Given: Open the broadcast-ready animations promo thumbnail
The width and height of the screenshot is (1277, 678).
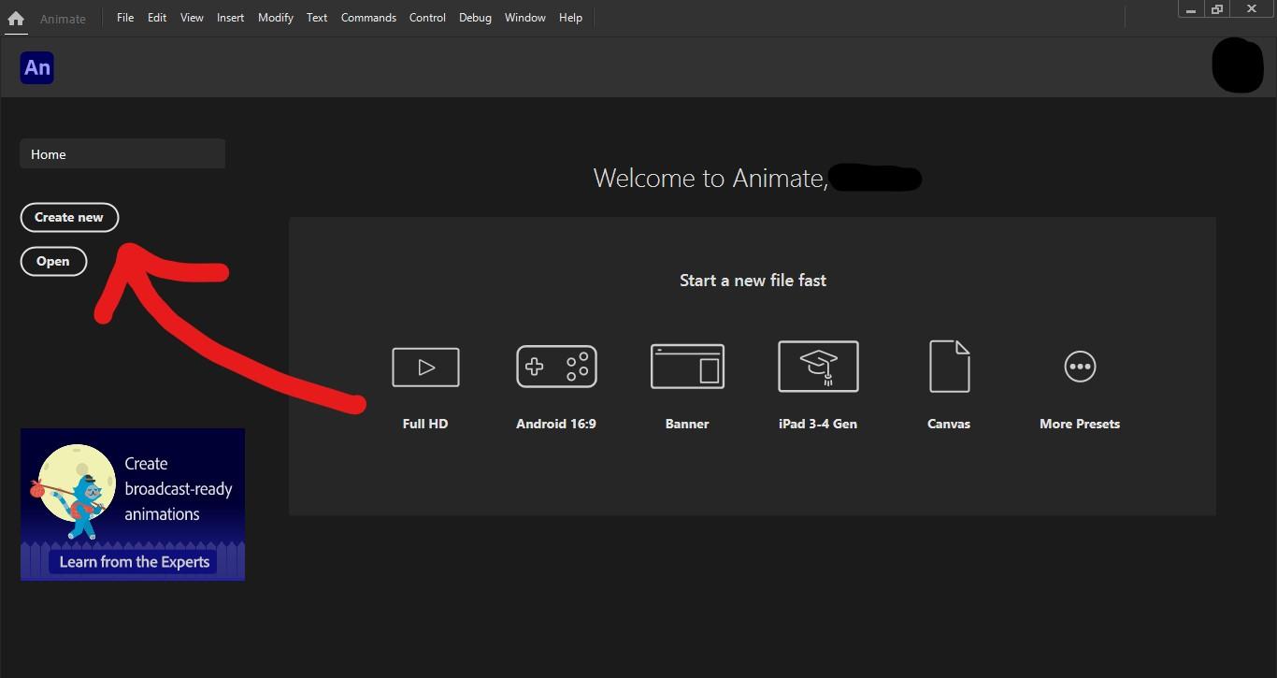Looking at the screenshot, I should (133, 504).
